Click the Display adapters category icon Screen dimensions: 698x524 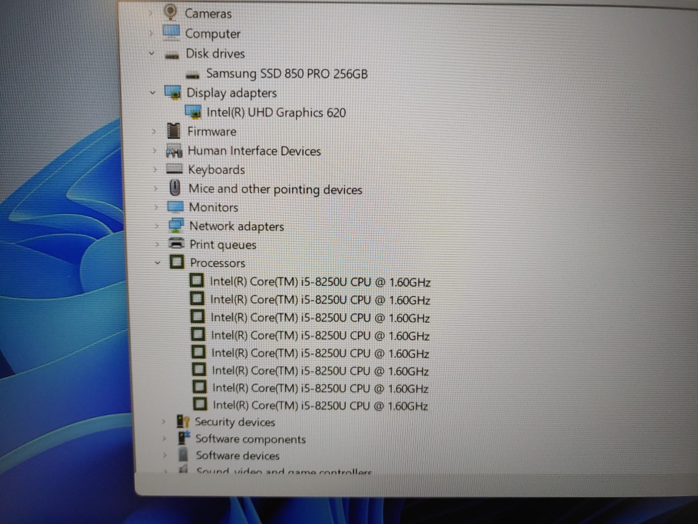tap(173, 92)
